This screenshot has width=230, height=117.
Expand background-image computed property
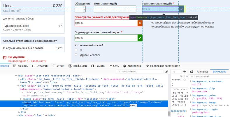pyautogui.click(x=191, y=103)
